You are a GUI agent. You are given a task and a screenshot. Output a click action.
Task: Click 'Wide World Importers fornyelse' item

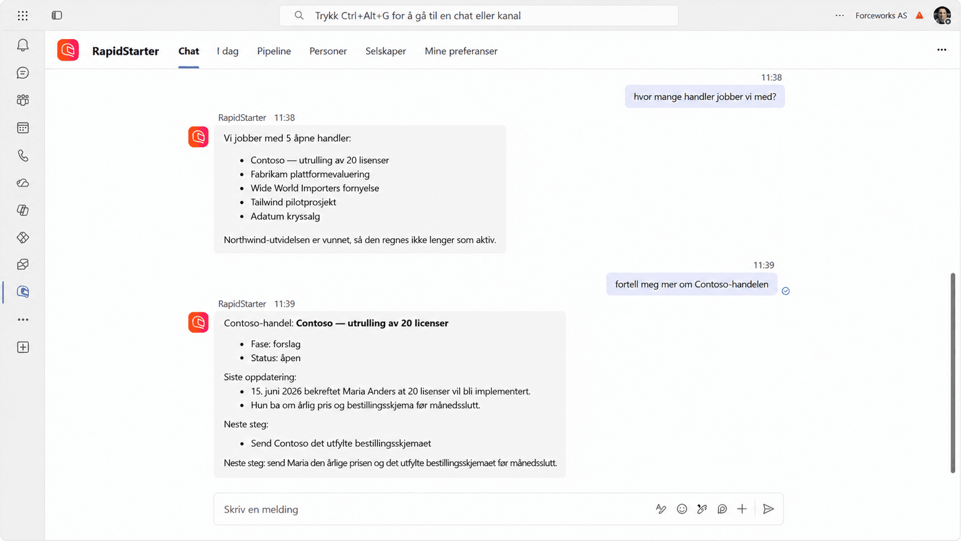pyautogui.click(x=315, y=188)
